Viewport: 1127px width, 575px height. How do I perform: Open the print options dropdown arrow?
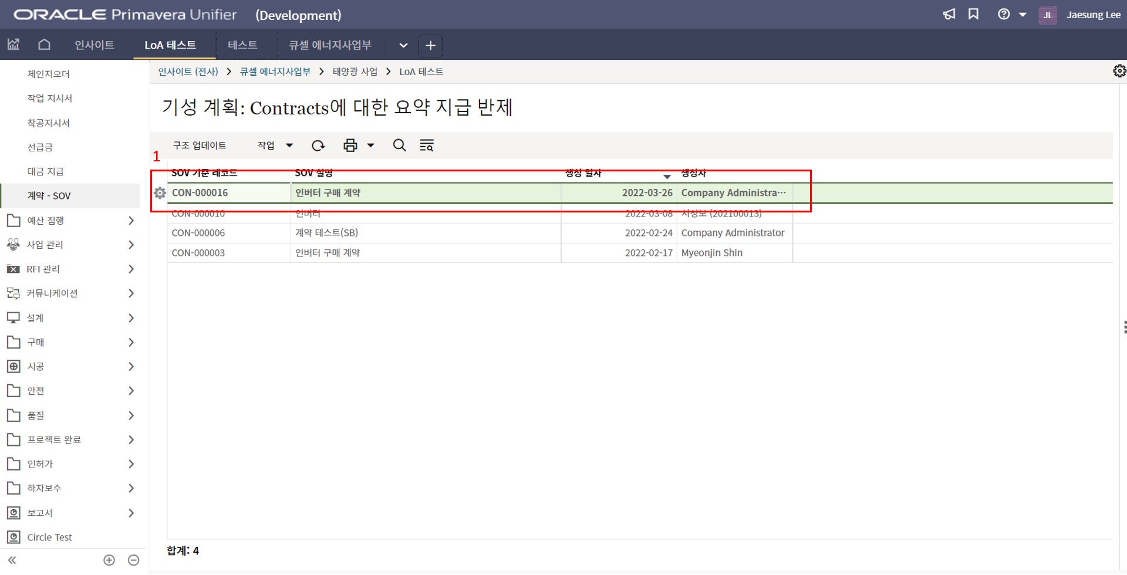tap(371, 146)
